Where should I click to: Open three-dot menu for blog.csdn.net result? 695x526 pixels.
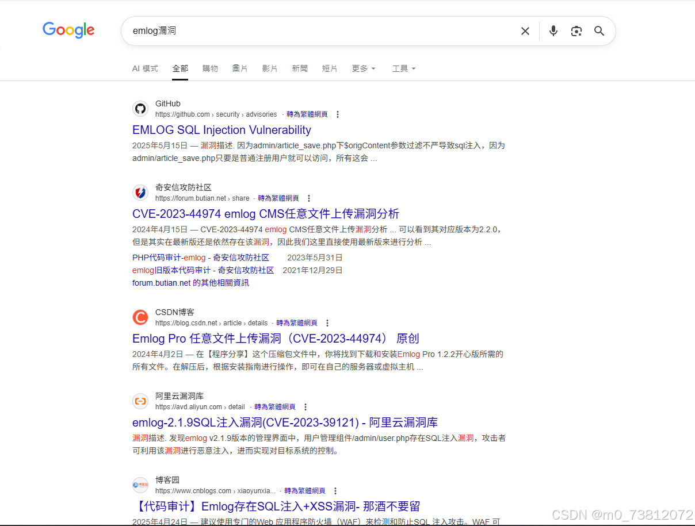[x=327, y=323]
